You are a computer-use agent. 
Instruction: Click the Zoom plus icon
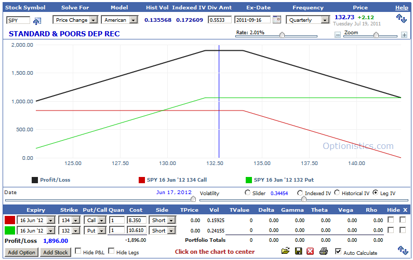pos(404,35)
